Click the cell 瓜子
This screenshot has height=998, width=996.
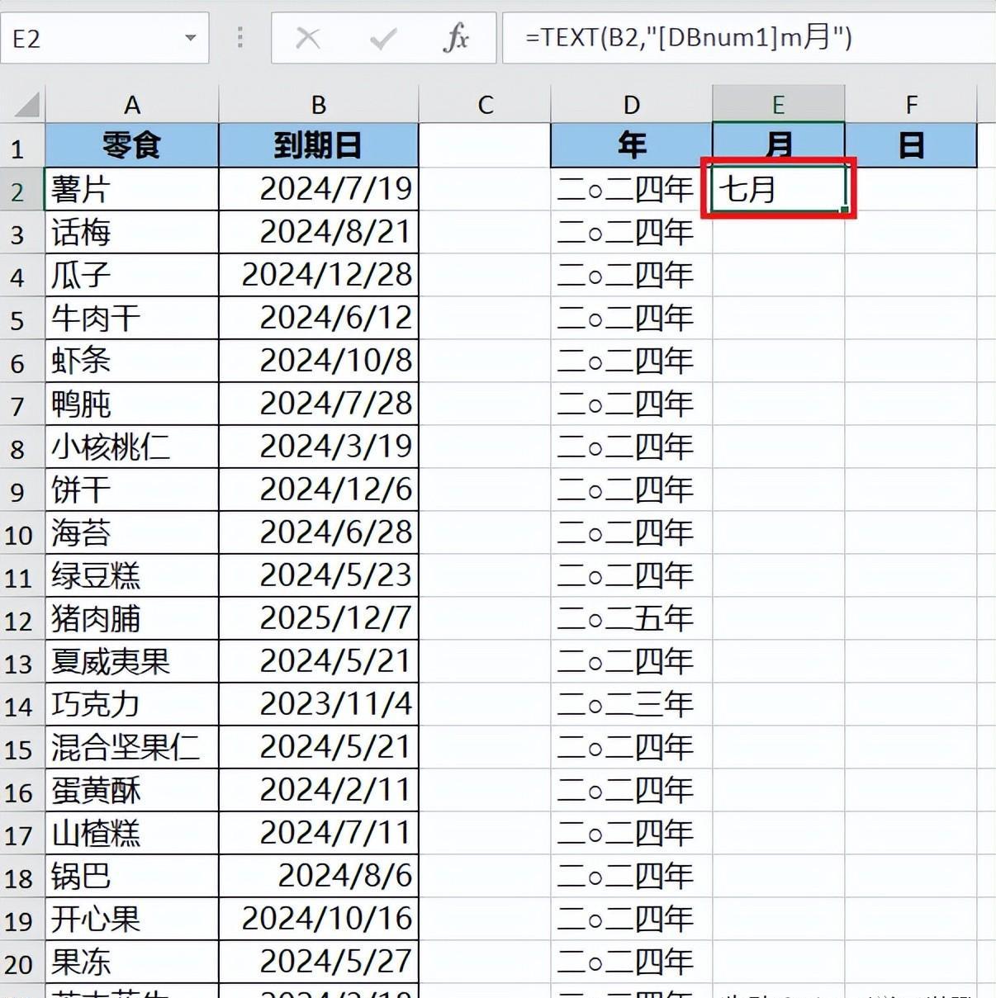pyautogui.click(x=132, y=275)
